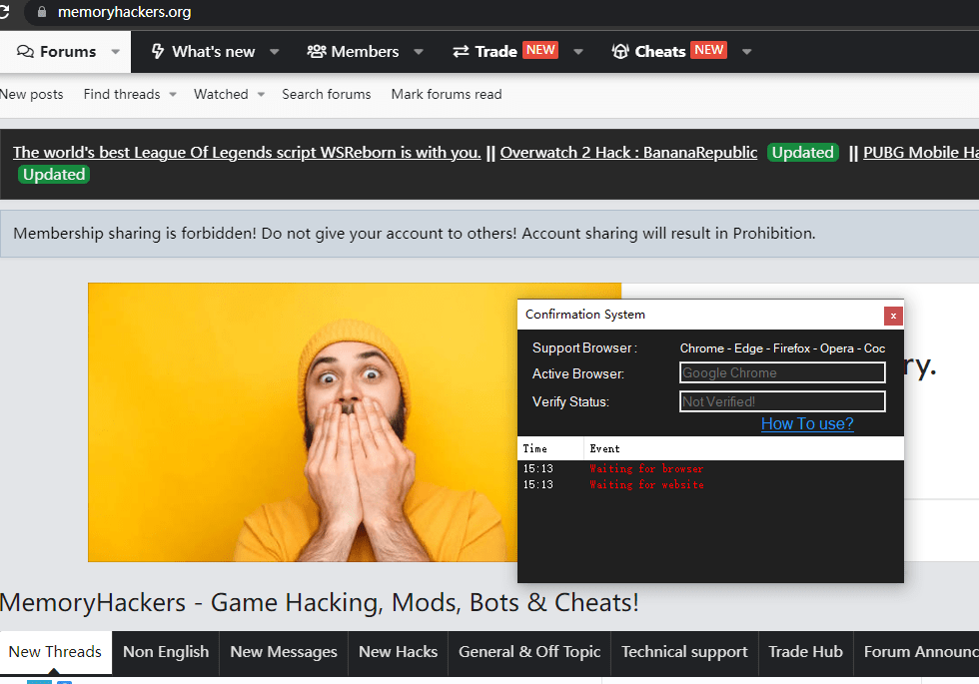Click the NEW badge beside Cheats
This screenshot has width=979, height=684.
pyautogui.click(x=709, y=50)
